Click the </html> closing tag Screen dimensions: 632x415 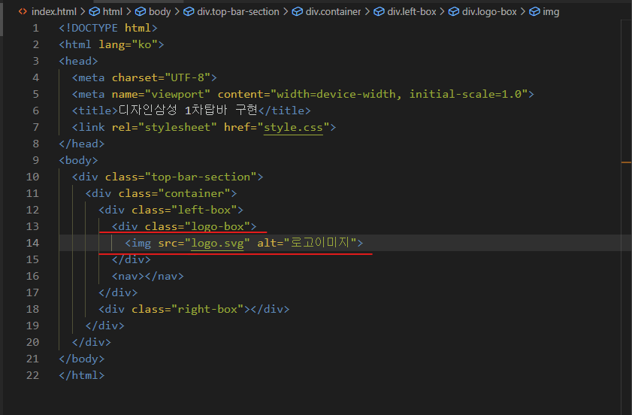(81, 375)
